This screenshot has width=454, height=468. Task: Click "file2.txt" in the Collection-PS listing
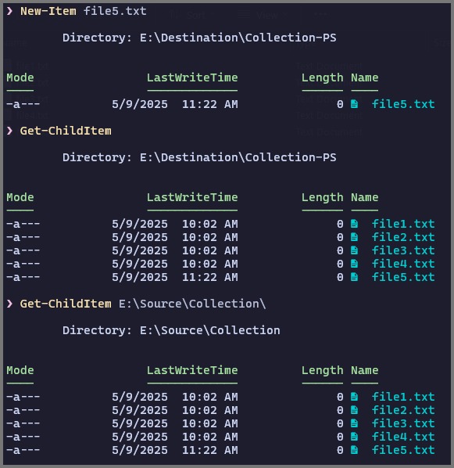pos(403,237)
